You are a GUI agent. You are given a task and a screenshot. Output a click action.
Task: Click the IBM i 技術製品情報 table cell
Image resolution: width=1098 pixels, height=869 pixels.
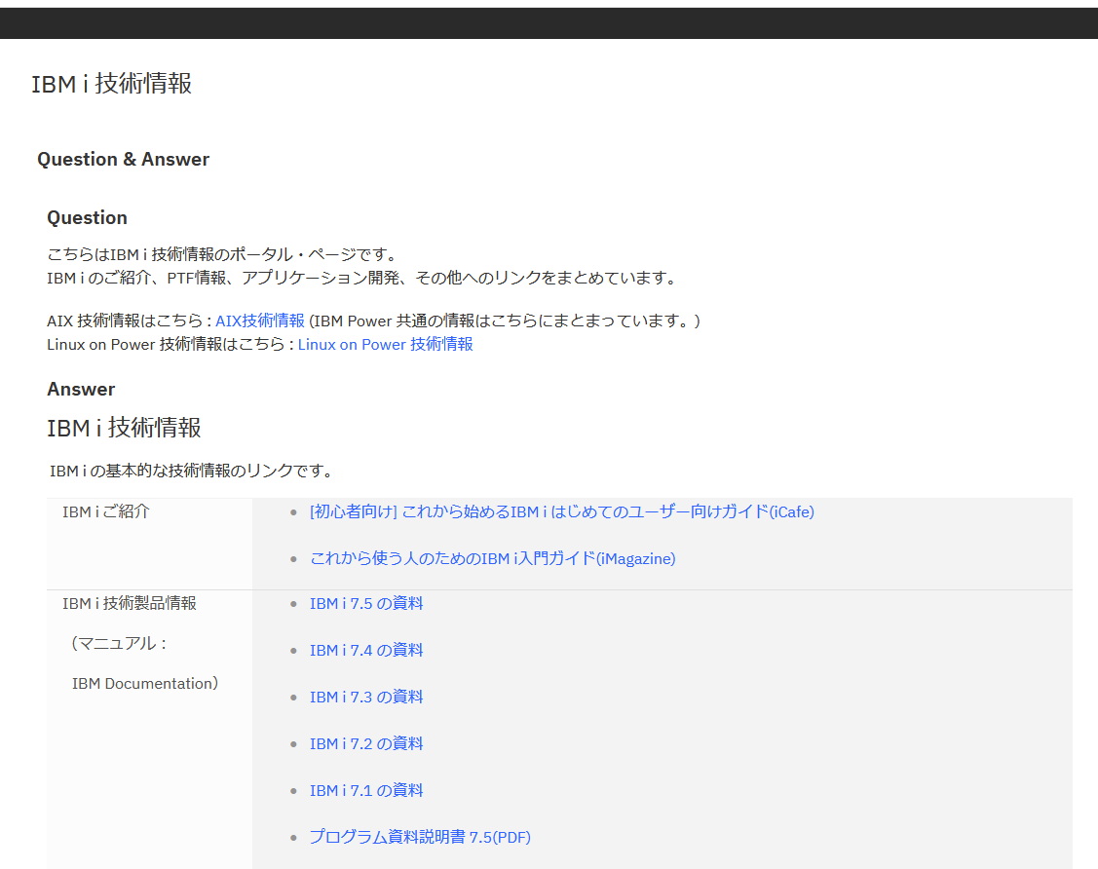(149, 730)
